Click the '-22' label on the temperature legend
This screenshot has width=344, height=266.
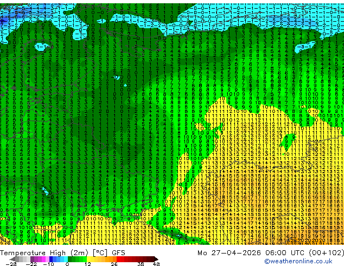tap(31, 264)
